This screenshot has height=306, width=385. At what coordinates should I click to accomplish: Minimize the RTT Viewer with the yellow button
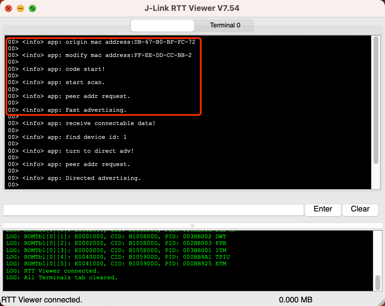tap(20, 8)
